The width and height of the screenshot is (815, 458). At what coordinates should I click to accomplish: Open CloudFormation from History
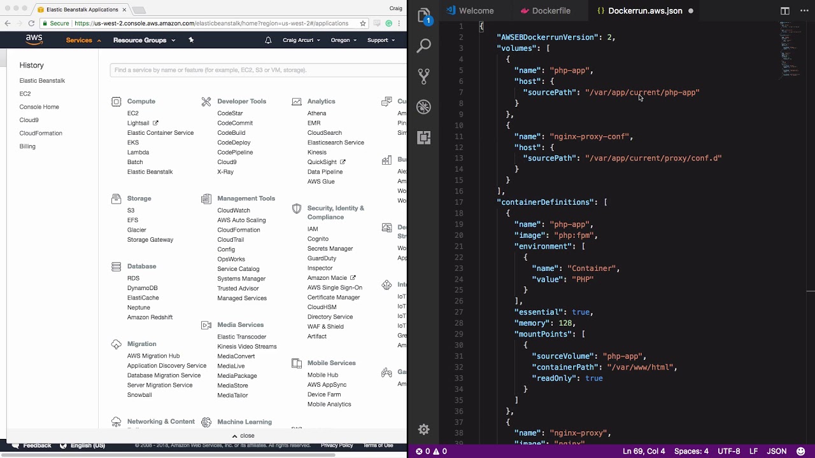(x=41, y=134)
